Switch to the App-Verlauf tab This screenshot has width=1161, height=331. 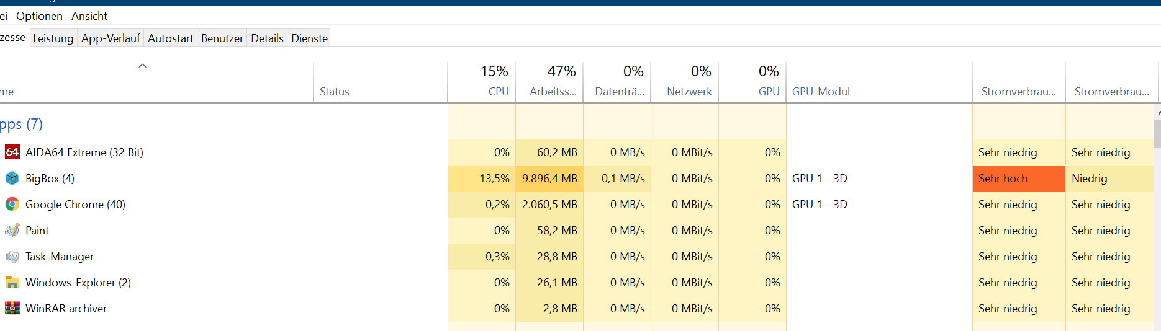tap(111, 38)
